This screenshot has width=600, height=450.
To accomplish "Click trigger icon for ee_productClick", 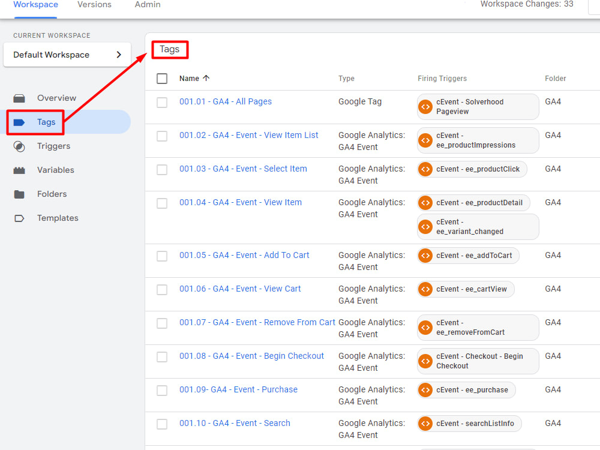I will point(425,169).
